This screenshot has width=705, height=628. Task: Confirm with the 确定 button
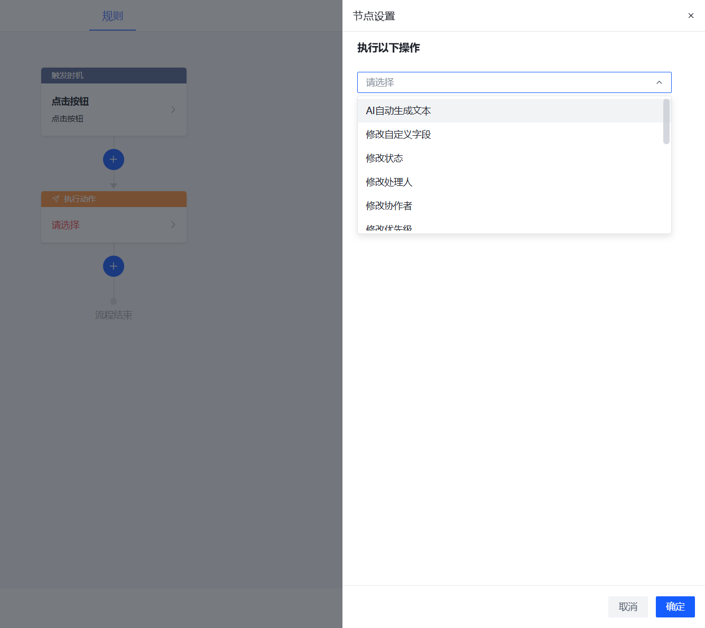(675, 607)
